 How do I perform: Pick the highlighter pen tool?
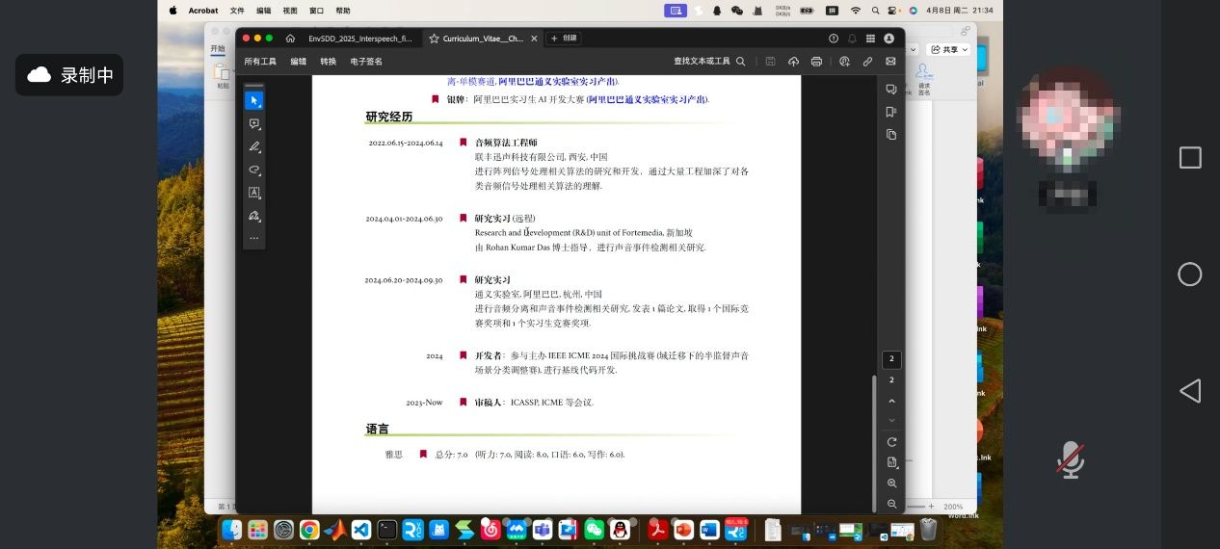coord(254,147)
